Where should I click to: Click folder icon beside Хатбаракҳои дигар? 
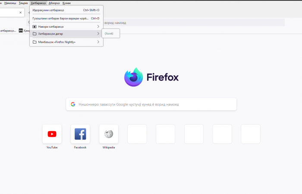(x=35, y=34)
